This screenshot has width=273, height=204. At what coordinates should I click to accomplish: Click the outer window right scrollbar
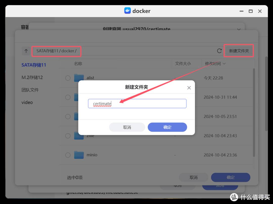tap(266, 94)
